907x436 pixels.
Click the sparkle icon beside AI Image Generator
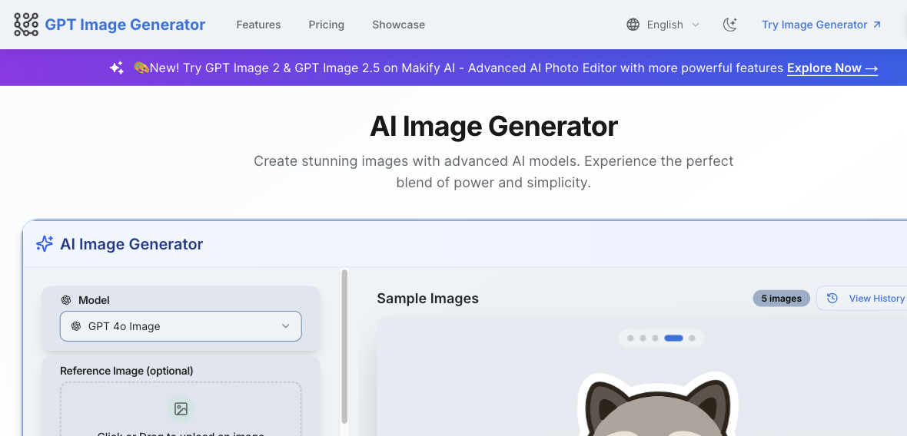click(x=45, y=244)
